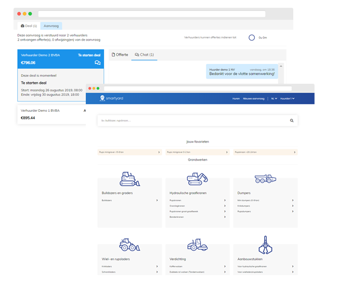Viewport: 338px width, 286px height.
Task: Open Voor hydraulische graafkranen row
Action: click(265, 267)
